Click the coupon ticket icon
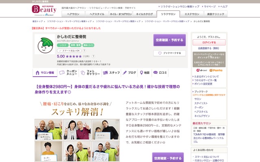This screenshot has height=162, width=260. 62,72
